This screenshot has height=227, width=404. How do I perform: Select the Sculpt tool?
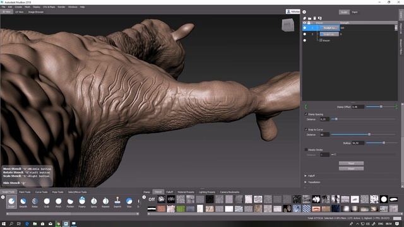11,202
